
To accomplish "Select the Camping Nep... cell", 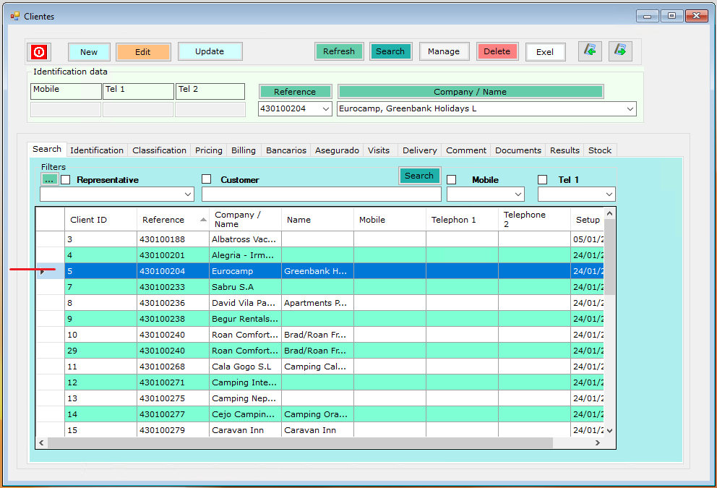I will tap(245, 398).
